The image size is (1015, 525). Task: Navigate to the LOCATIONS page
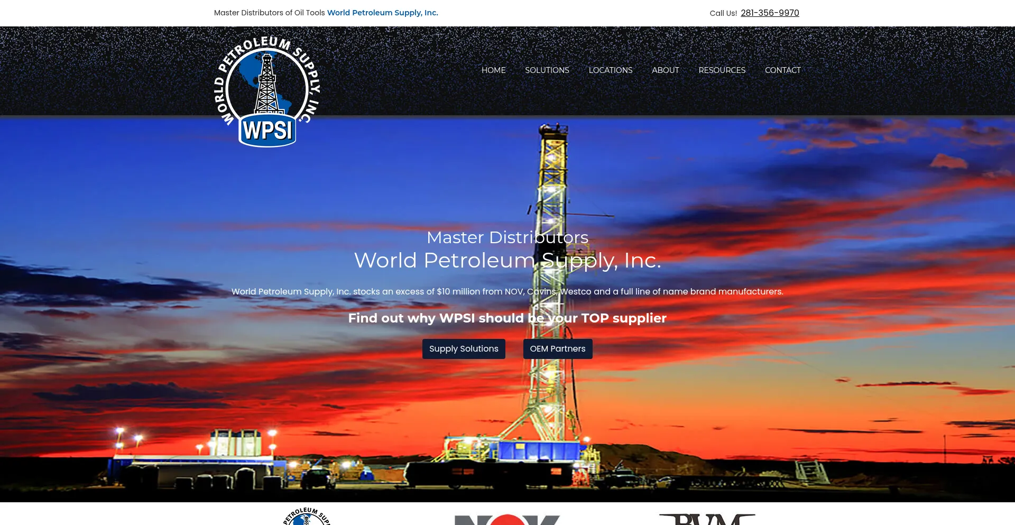coord(611,70)
